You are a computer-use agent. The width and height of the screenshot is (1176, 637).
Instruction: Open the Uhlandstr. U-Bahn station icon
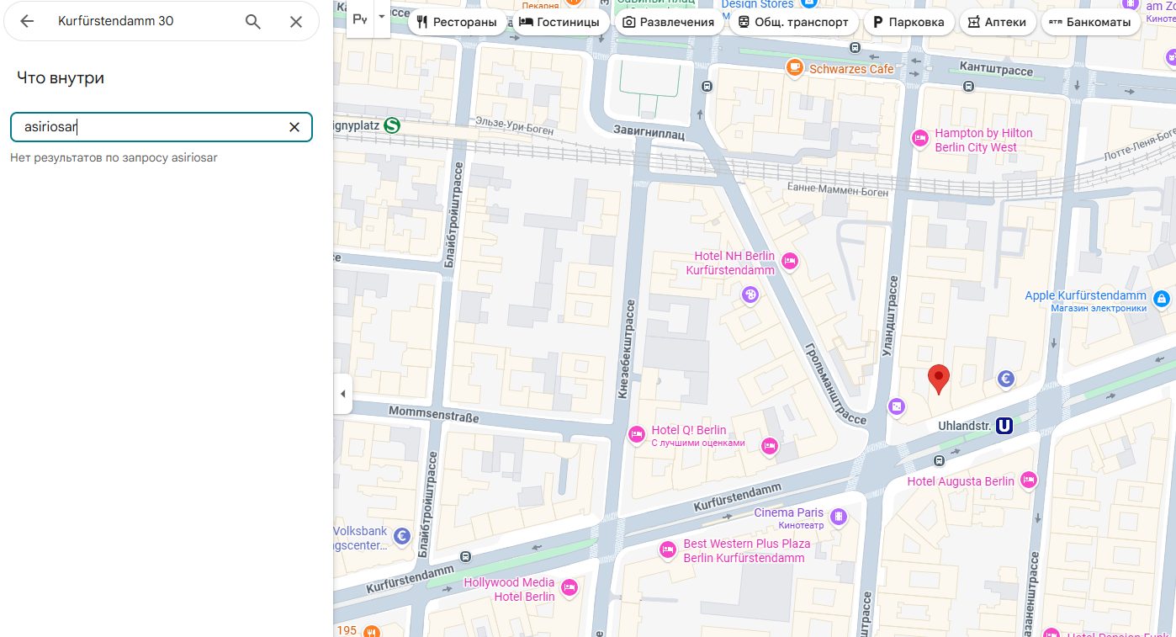tap(1004, 426)
